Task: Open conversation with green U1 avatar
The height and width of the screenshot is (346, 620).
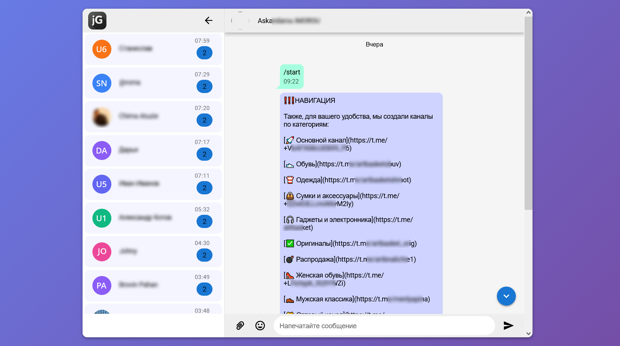Action: (x=102, y=218)
